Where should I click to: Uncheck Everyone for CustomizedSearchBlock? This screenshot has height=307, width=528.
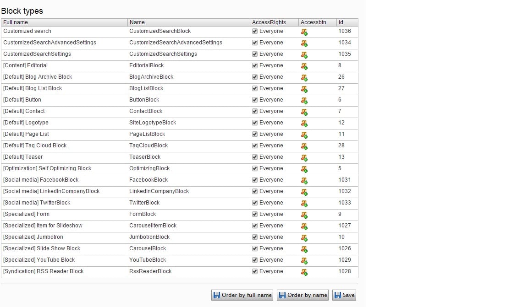pos(254,31)
